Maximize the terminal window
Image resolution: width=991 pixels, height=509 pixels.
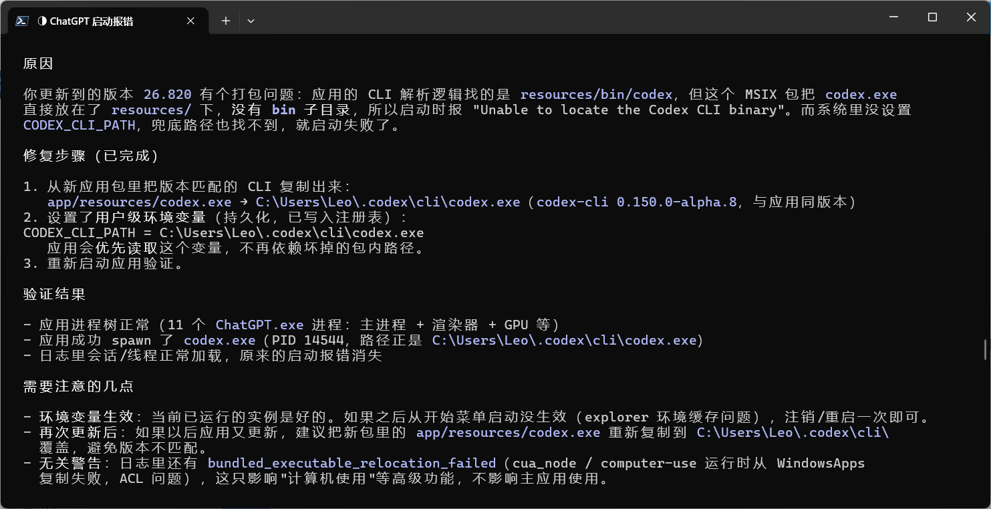(x=932, y=17)
